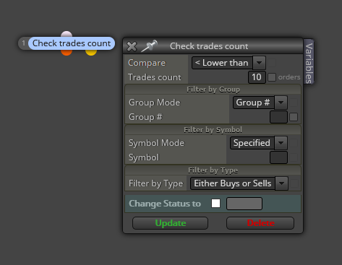Toggle the checkbox beside Group # field

coord(294,117)
